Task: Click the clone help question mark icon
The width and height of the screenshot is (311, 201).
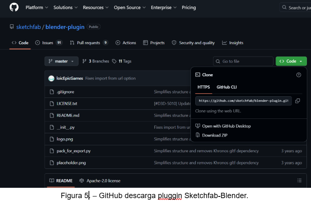Action: [299, 75]
